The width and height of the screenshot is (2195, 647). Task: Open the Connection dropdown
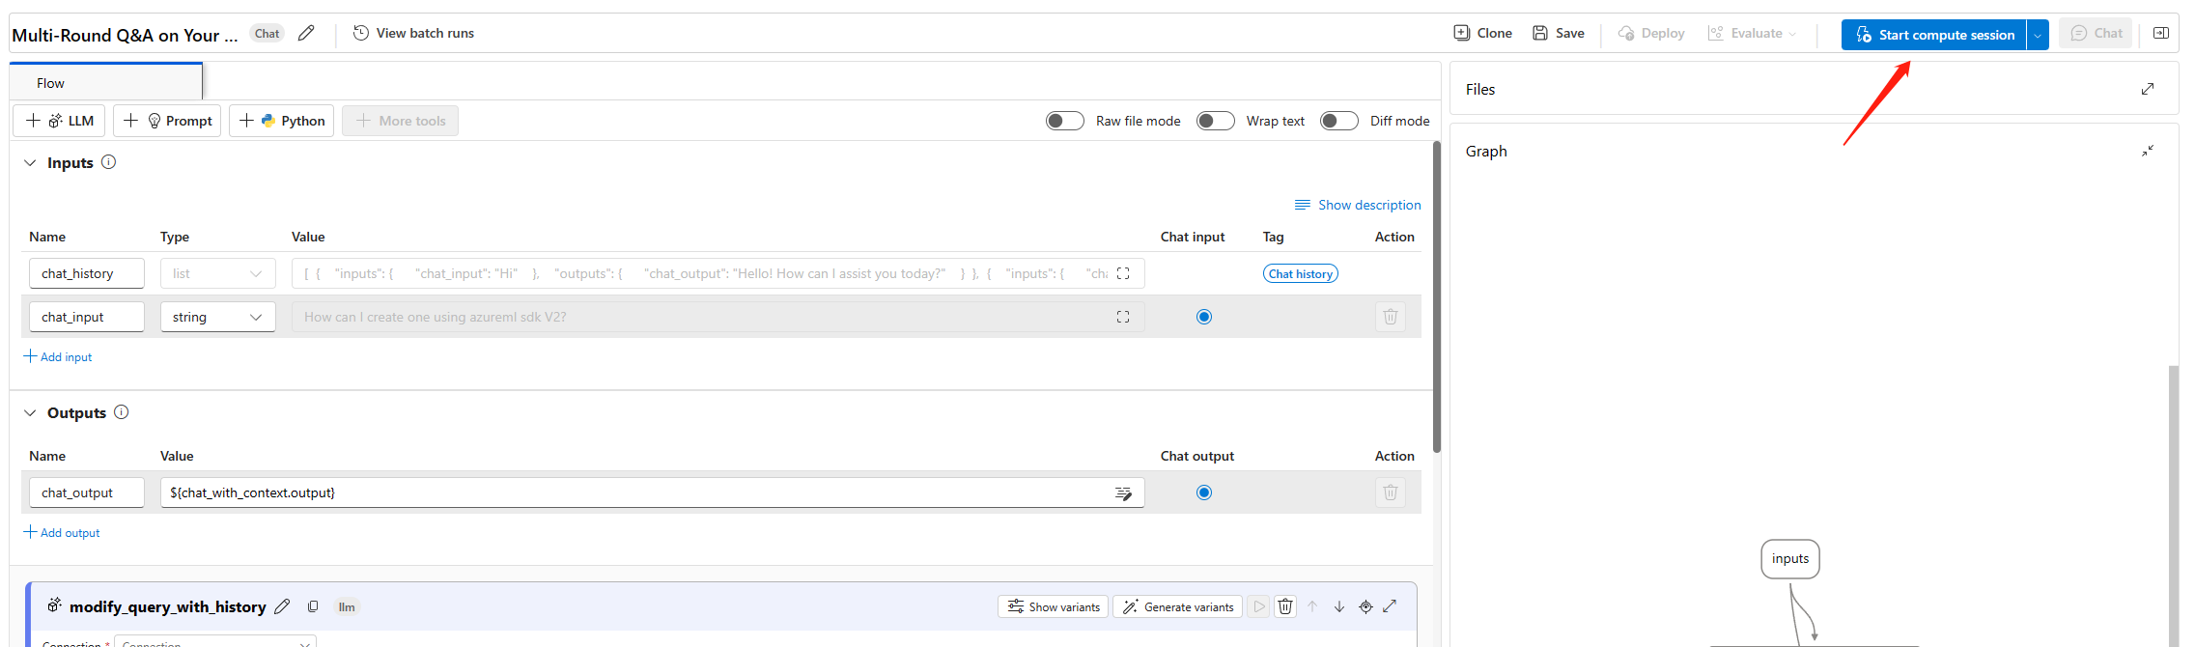click(215, 641)
